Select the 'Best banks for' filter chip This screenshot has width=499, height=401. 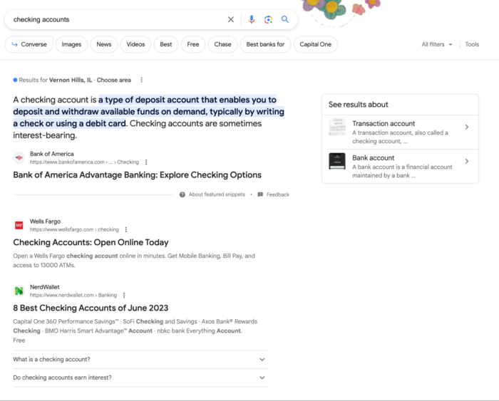click(x=265, y=45)
